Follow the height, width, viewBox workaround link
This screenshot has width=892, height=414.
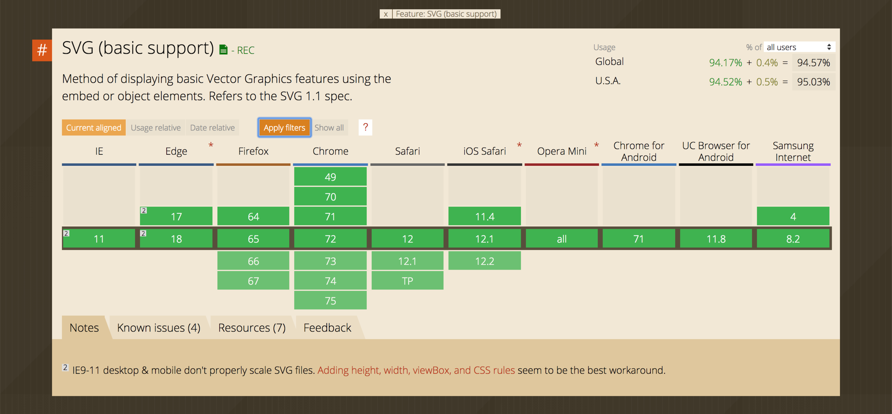[416, 370]
